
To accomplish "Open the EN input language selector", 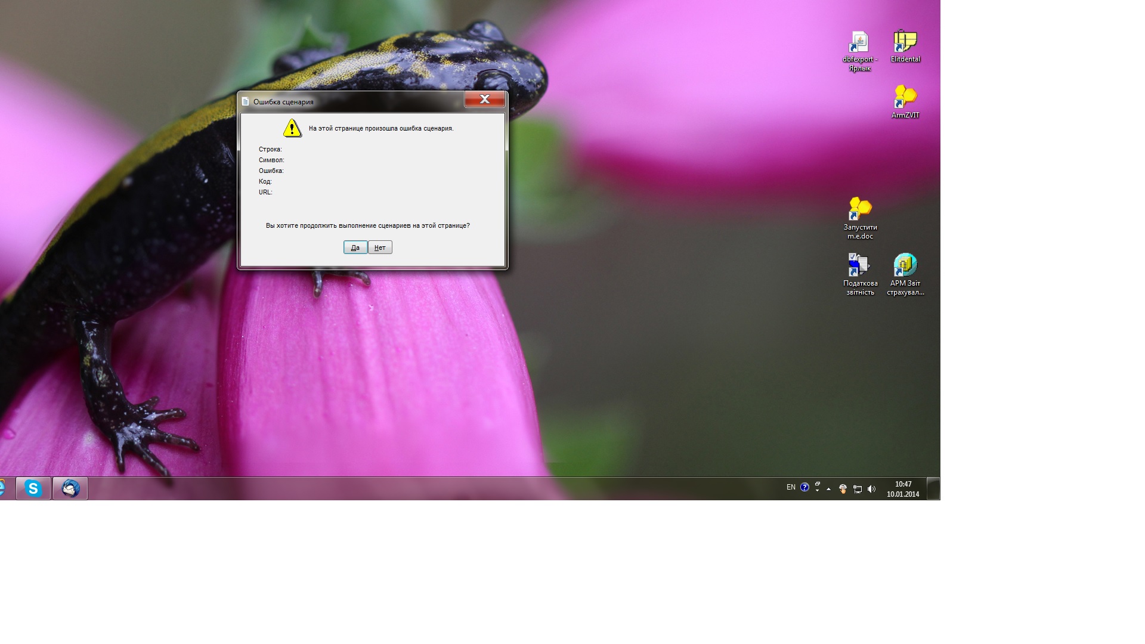I will 791,487.
